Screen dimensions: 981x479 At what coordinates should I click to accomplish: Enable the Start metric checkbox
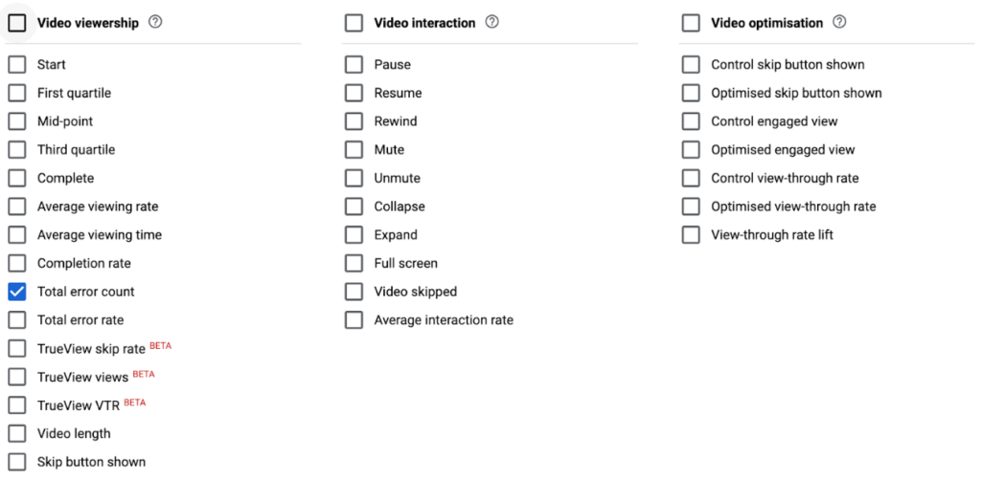[x=17, y=65]
